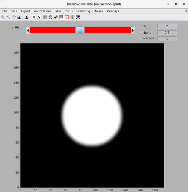Switch the slice view to X axis
The width and height of the screenshot is (188, 192).
point(34,17)
